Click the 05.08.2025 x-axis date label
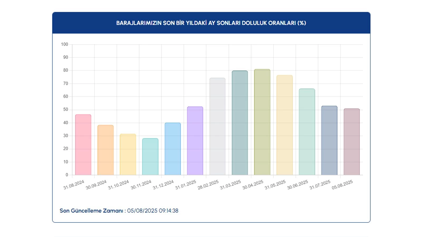 [342, 185]
